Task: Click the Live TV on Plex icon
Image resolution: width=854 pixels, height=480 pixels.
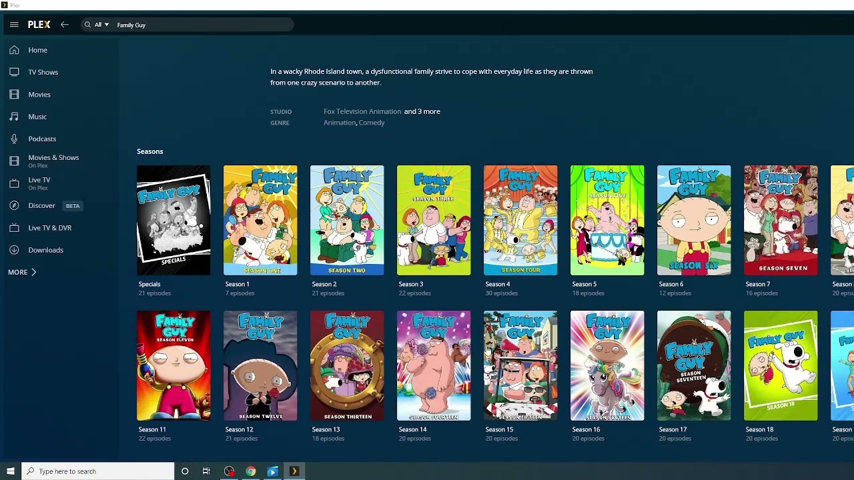Action: point(14,183)
